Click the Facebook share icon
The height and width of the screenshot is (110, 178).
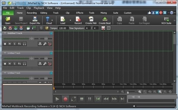(x=153, y=12)
